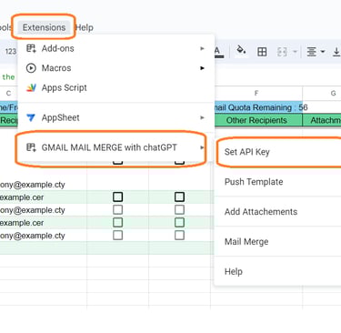Click the Apps Script colorful icon
The image size is (341, 333).
click(31, 87)
